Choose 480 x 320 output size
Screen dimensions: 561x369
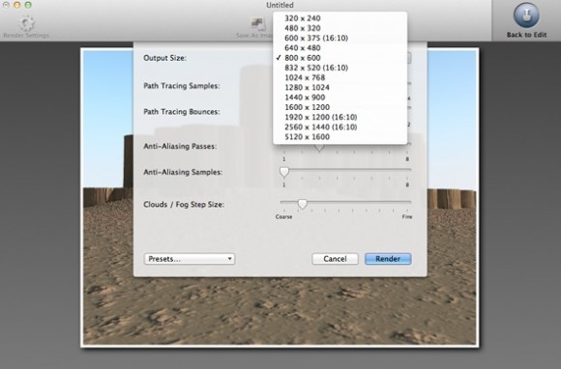340,28
